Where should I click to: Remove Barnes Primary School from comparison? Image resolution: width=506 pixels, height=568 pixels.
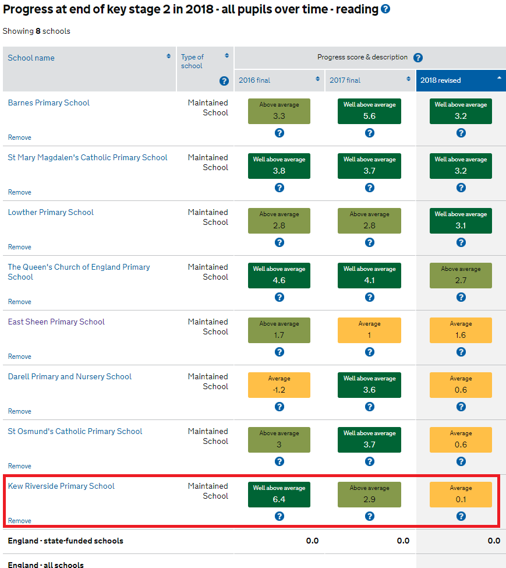point(20,137)
